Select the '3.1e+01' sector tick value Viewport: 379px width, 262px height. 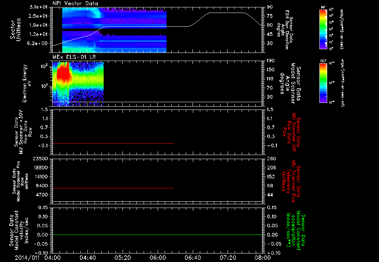point(39,7)
